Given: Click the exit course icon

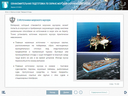Looking at the screenshot, I should coord(125,92).
